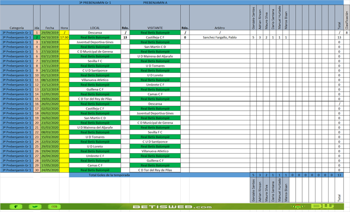Image resolution: width=350 pixels, height=212 pixels.
Task: Select the '17:30' time cell
Action: [64, 38]
